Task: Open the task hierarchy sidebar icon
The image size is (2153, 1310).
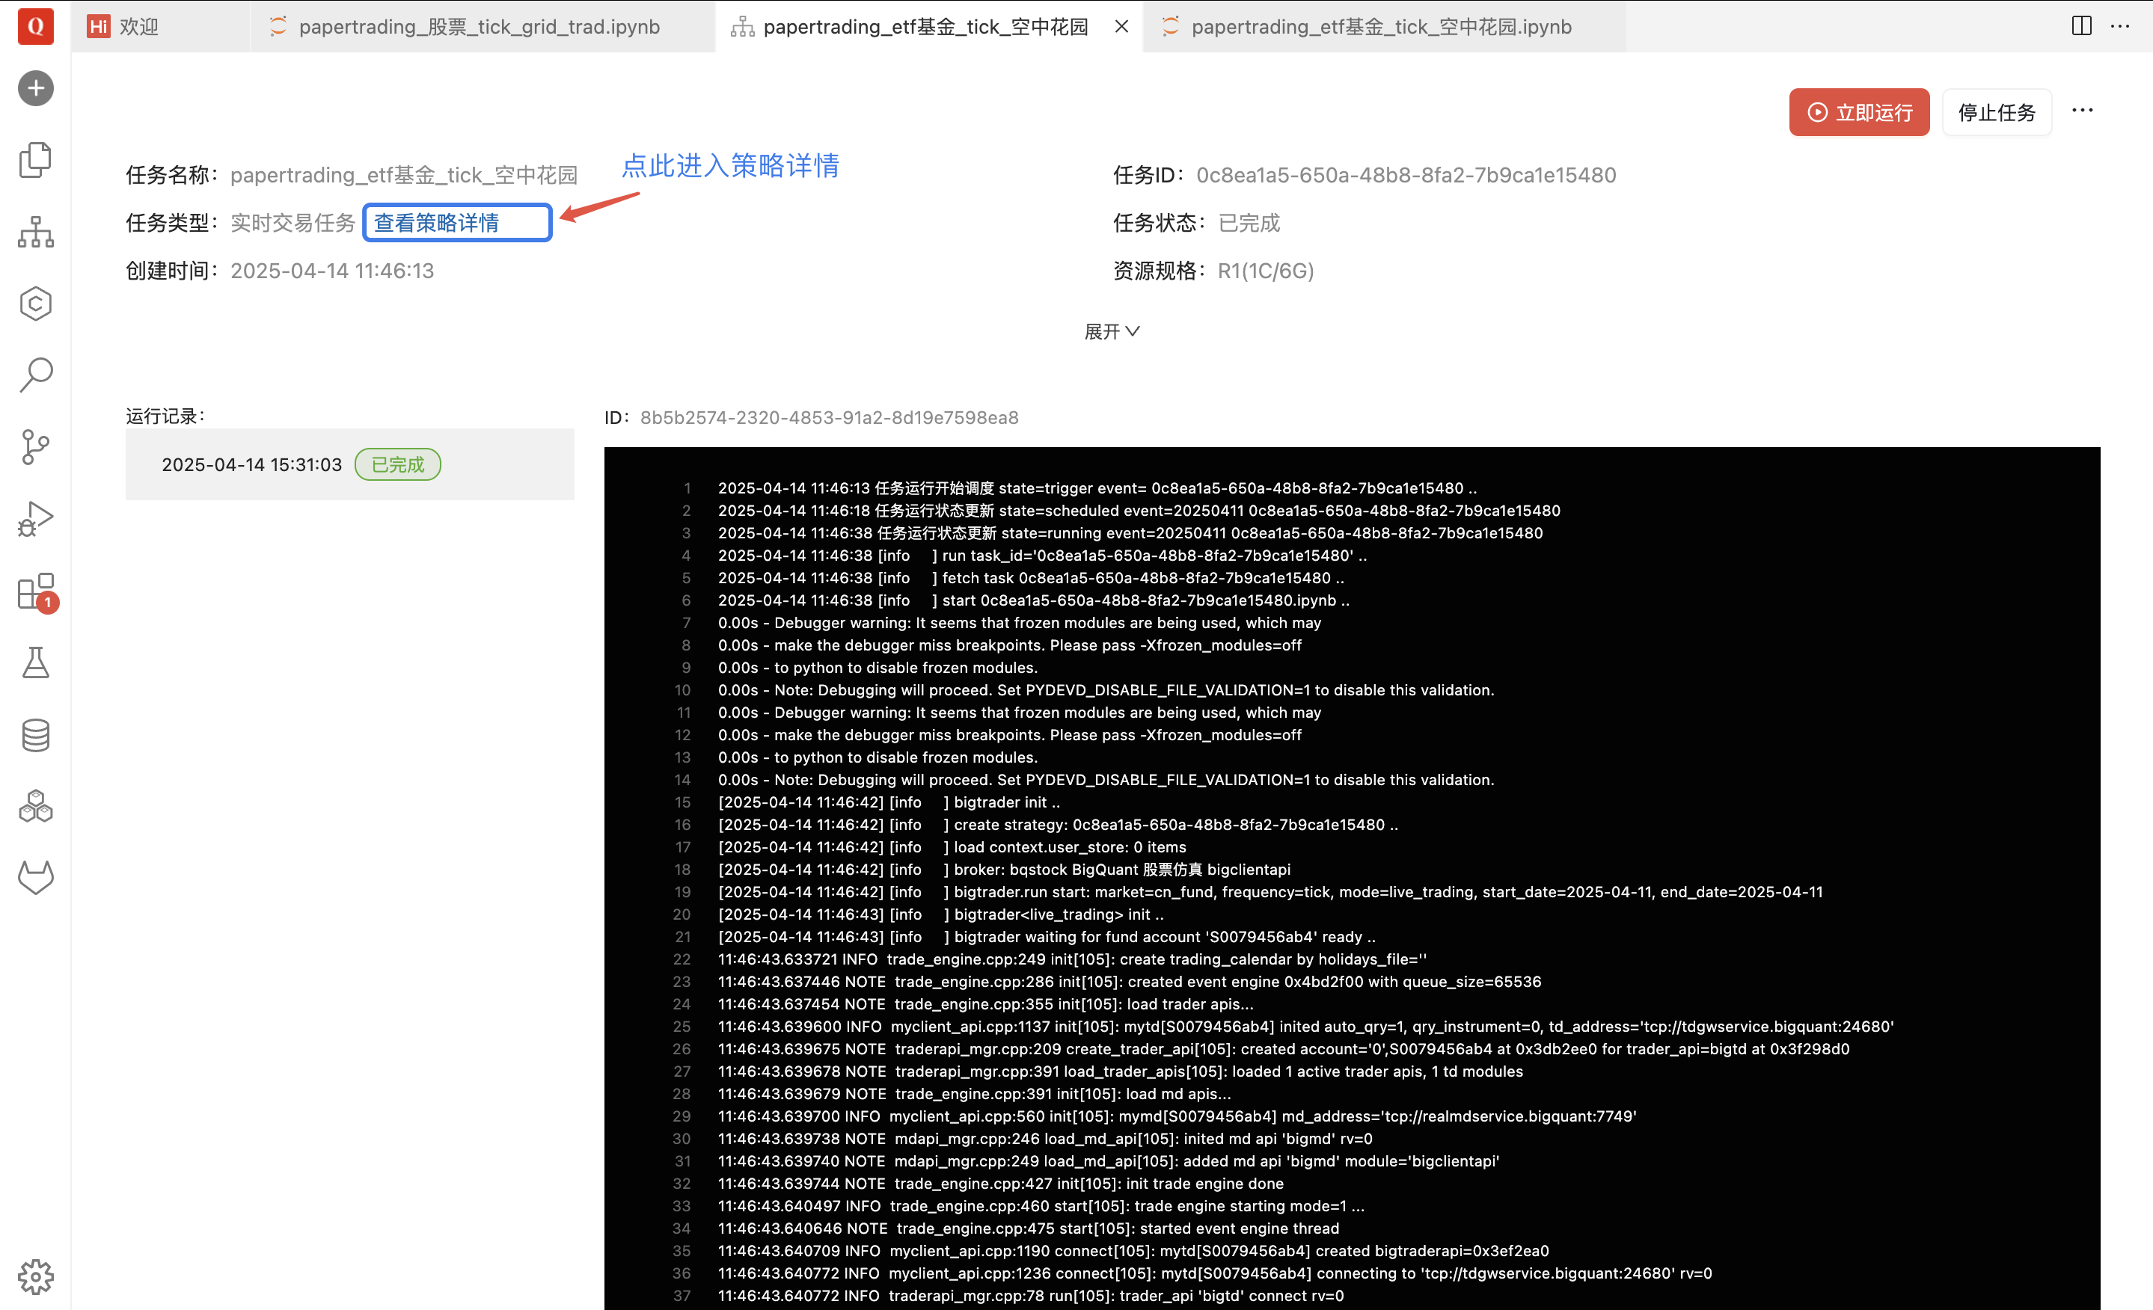Action: coord(36,233)
